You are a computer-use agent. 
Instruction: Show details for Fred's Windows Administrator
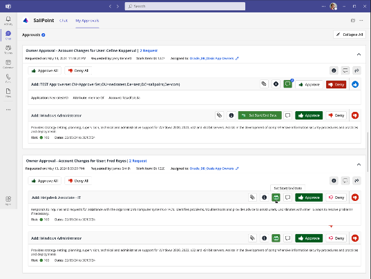(x=265, y=238)
